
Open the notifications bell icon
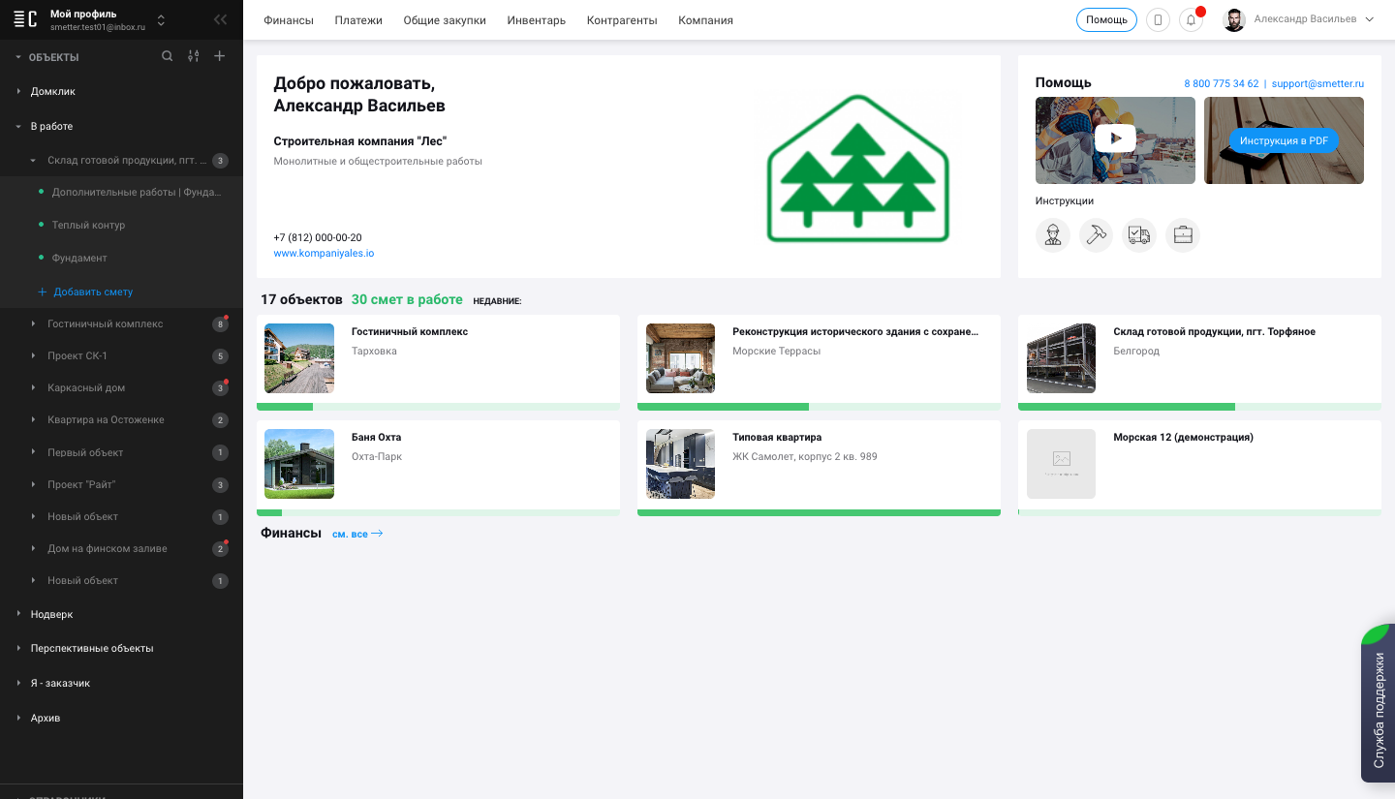coord(1191,20)
